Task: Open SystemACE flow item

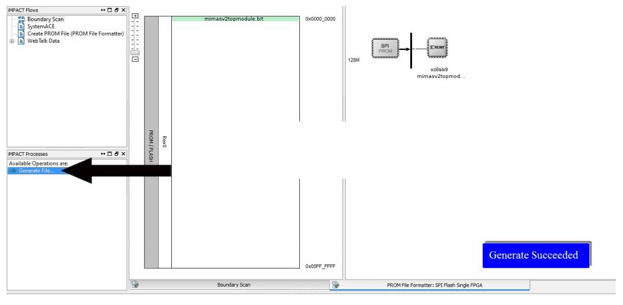Action: tap(40, 27)
